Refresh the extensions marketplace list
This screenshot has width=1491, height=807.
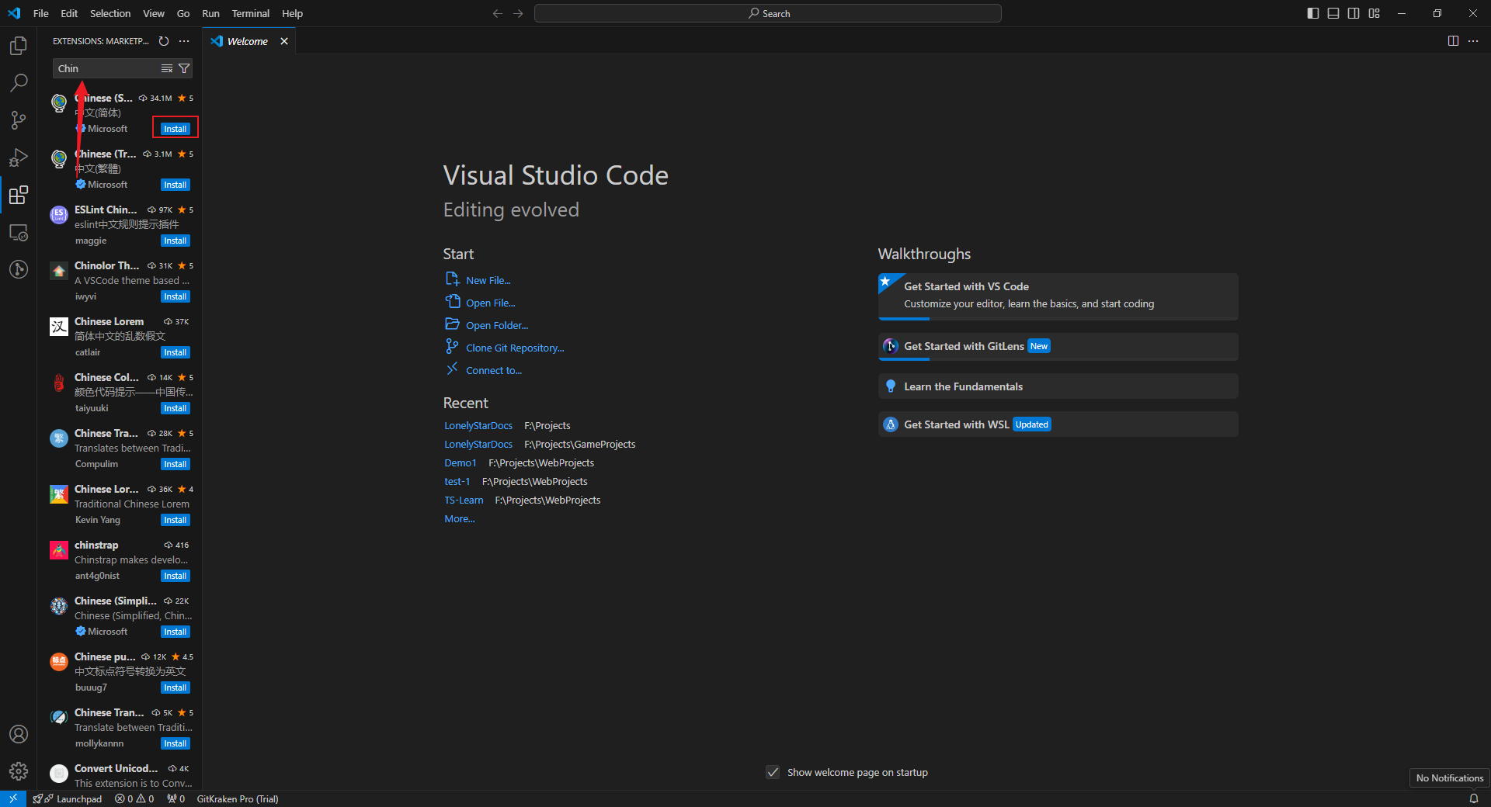(164, 41)
